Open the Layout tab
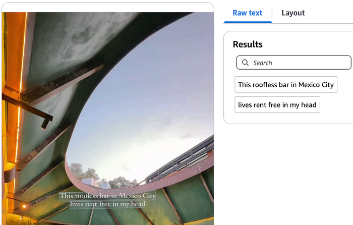Screen dimensions: 353x225 click(x=293, y=13)
